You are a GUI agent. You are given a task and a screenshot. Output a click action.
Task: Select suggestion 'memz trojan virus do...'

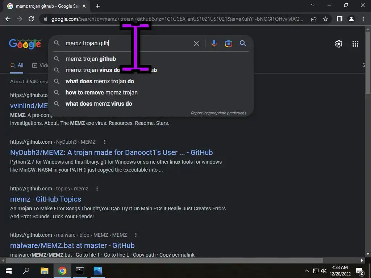151,70
